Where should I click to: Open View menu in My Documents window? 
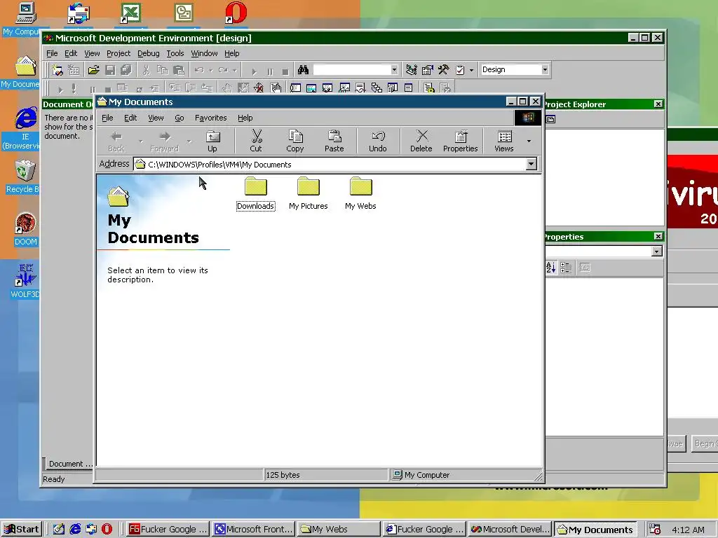(156, 118)
